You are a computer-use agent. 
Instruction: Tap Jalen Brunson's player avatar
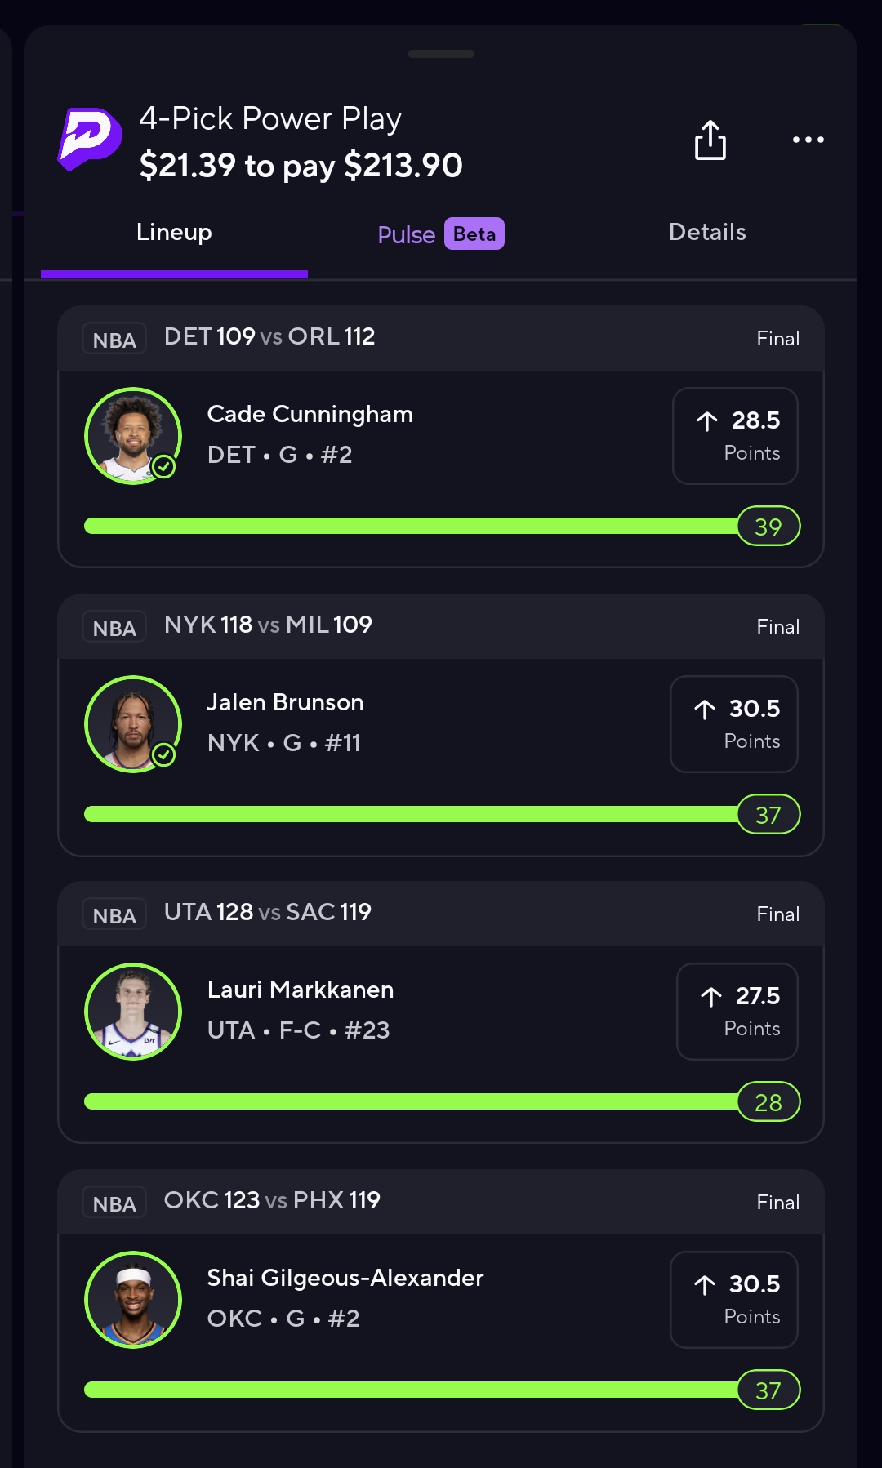[132, 723]
